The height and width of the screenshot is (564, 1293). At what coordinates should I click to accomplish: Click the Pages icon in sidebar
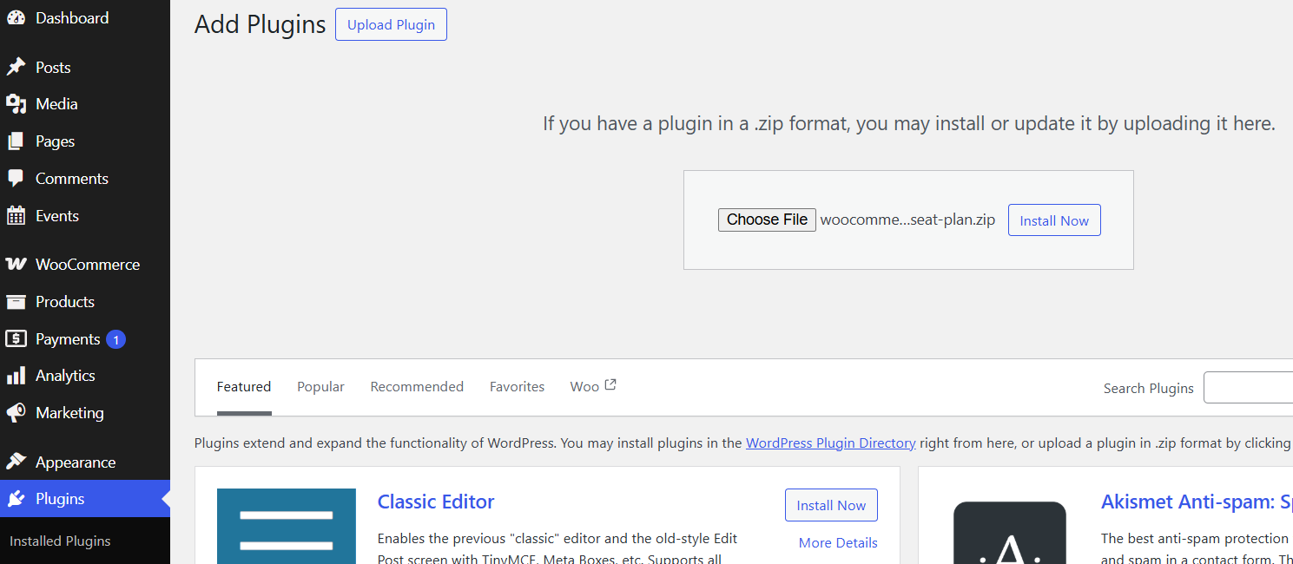point(16,141)
